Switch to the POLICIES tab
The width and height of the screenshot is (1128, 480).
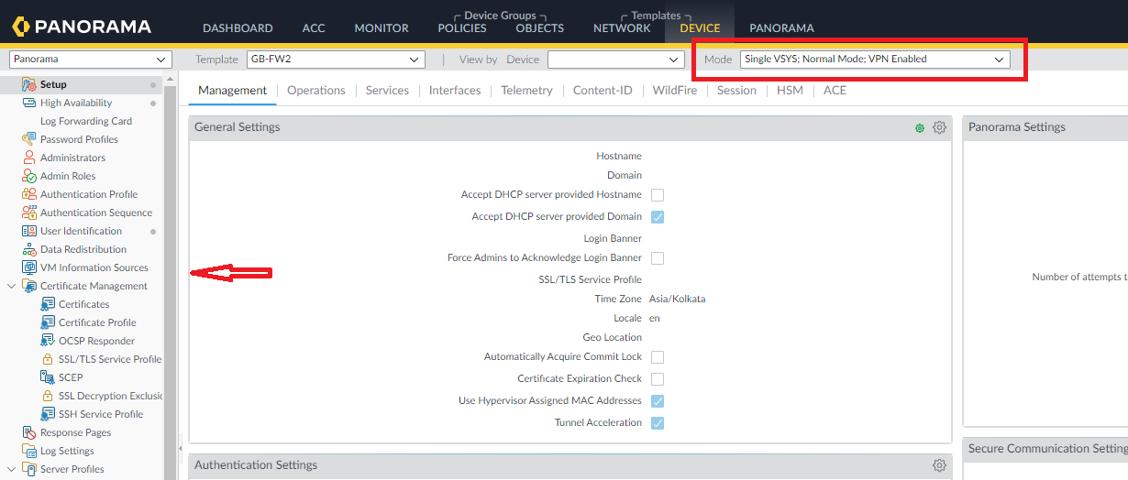[462, 28]
